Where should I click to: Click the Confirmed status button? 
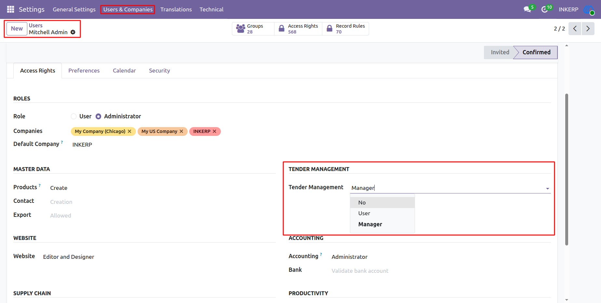(536, 52)
